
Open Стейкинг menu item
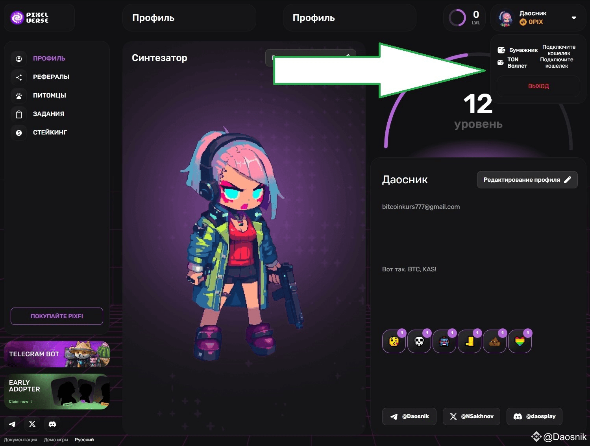(50, 133)
